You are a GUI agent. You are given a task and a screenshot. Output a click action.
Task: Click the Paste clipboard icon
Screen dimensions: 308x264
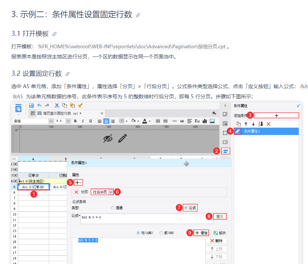click(x=73, y=106)
